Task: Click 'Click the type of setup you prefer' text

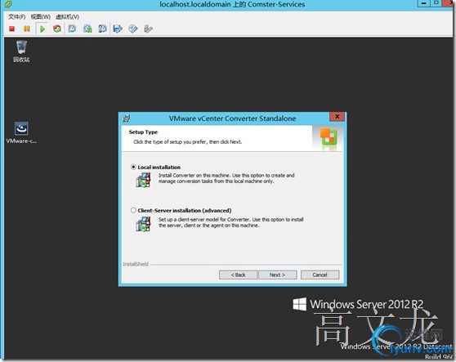Action: (x=188, y=142)
